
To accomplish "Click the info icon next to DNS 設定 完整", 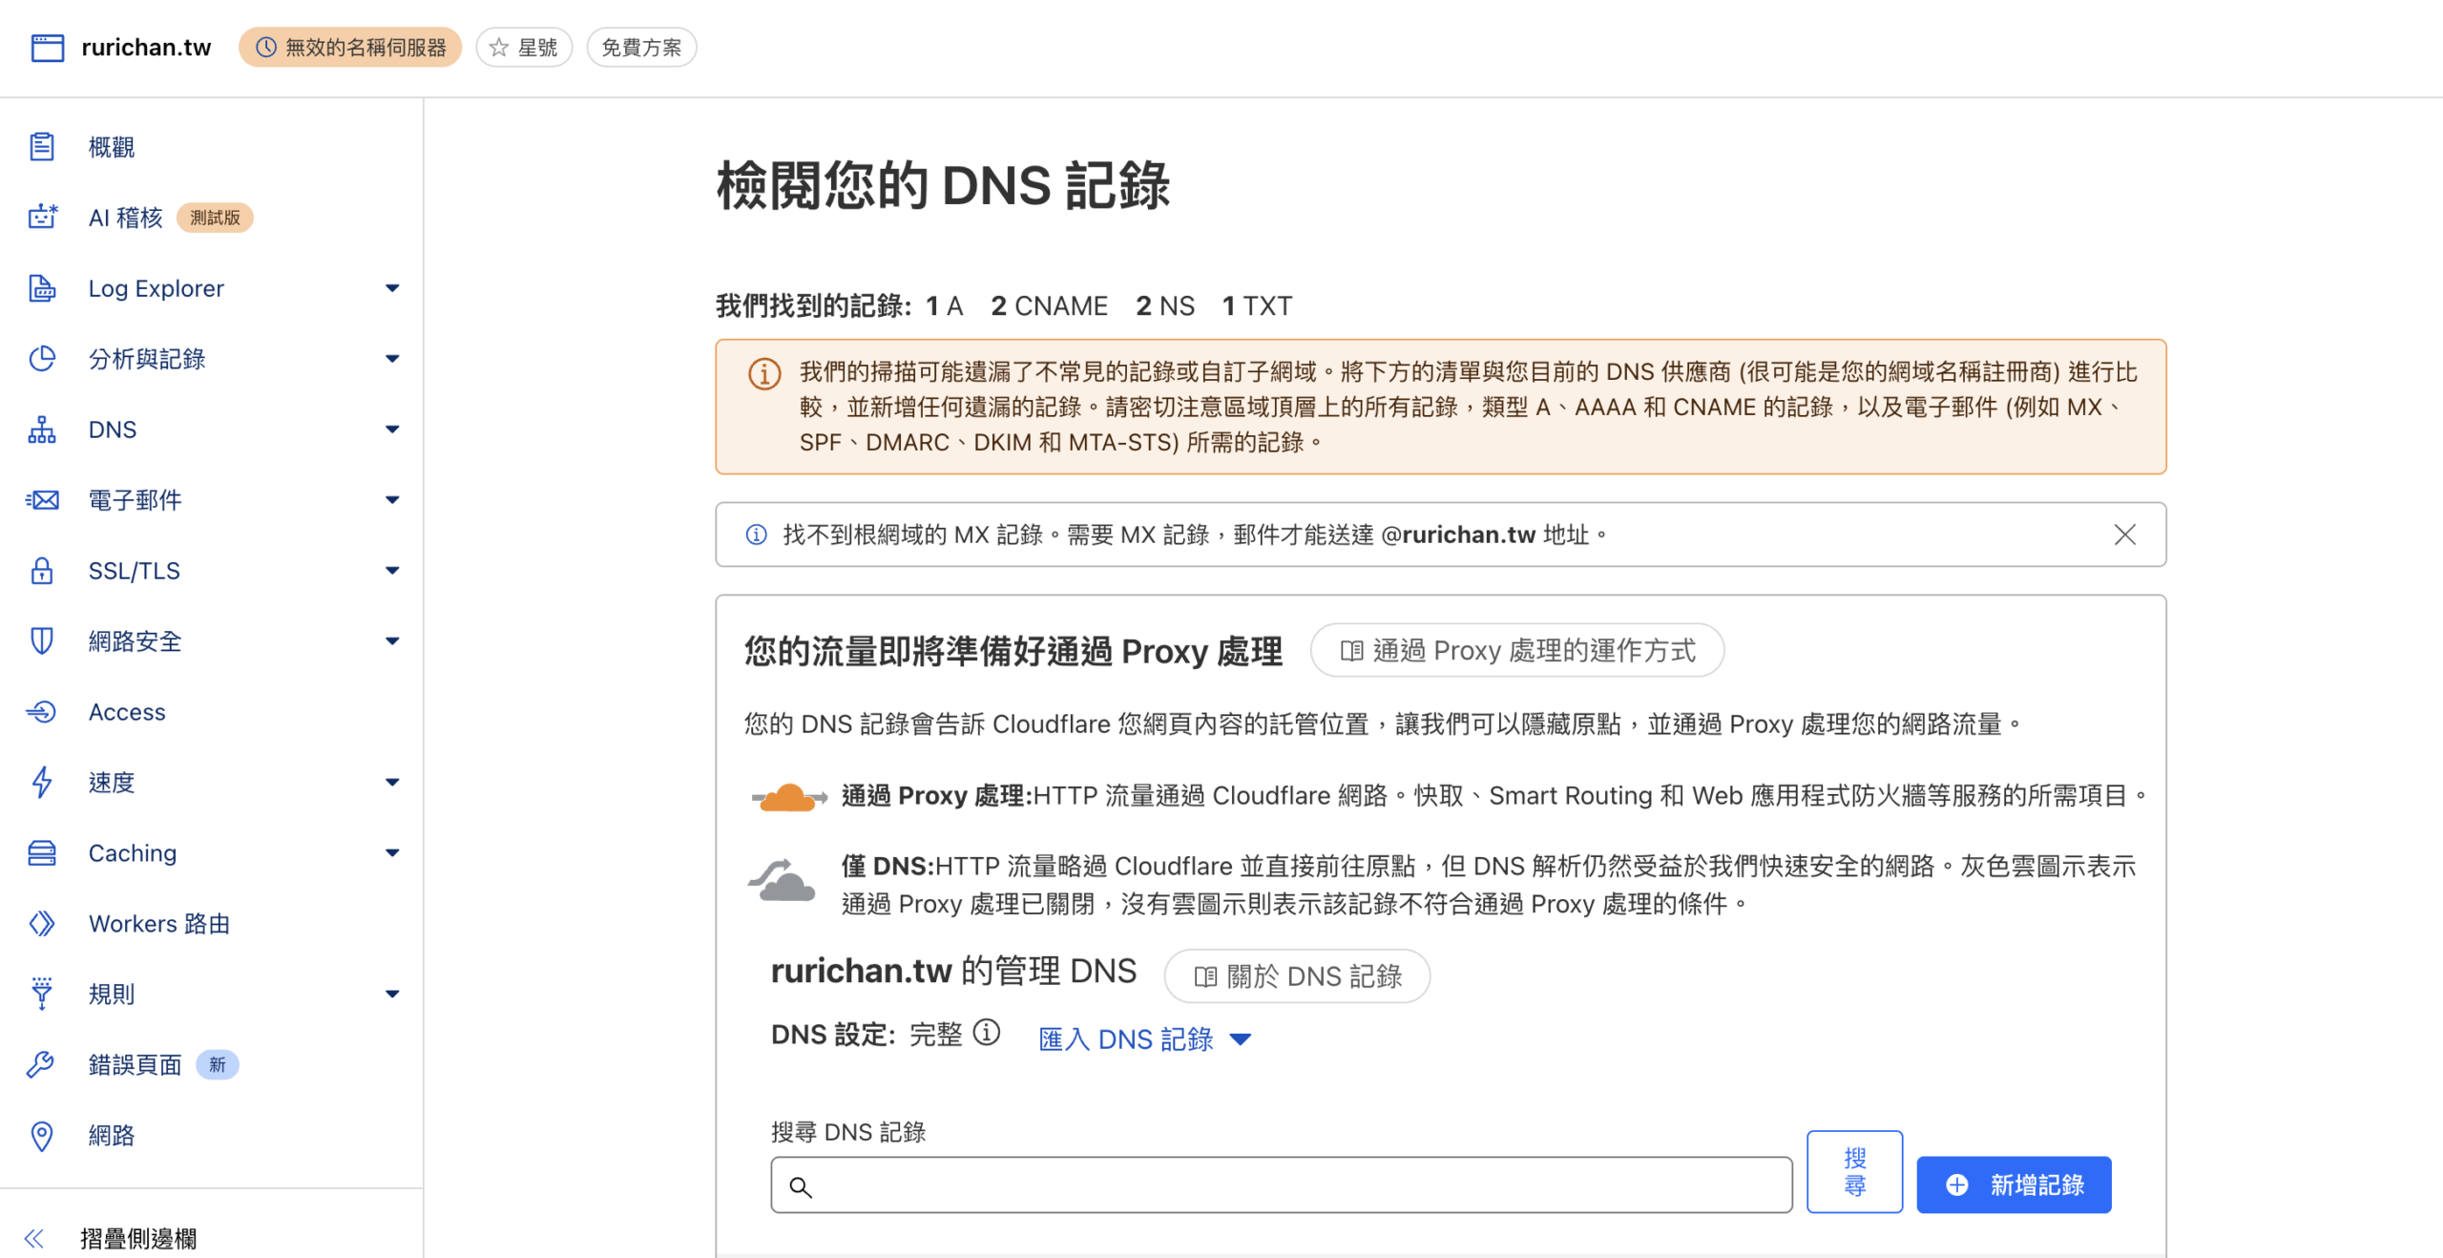I will point(987,1033).
